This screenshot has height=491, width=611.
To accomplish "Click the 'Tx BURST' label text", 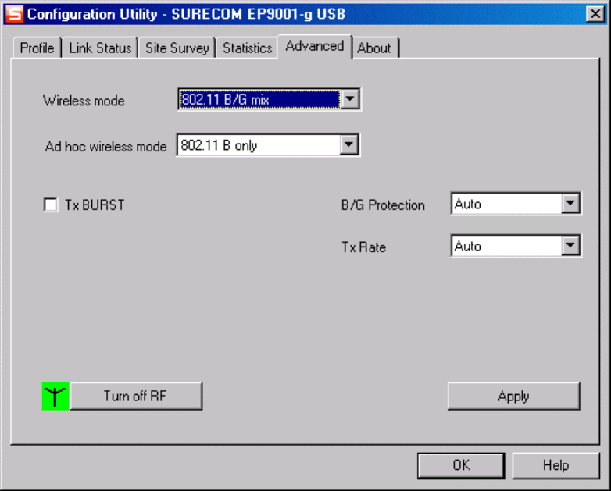I will tap(95, 205).
